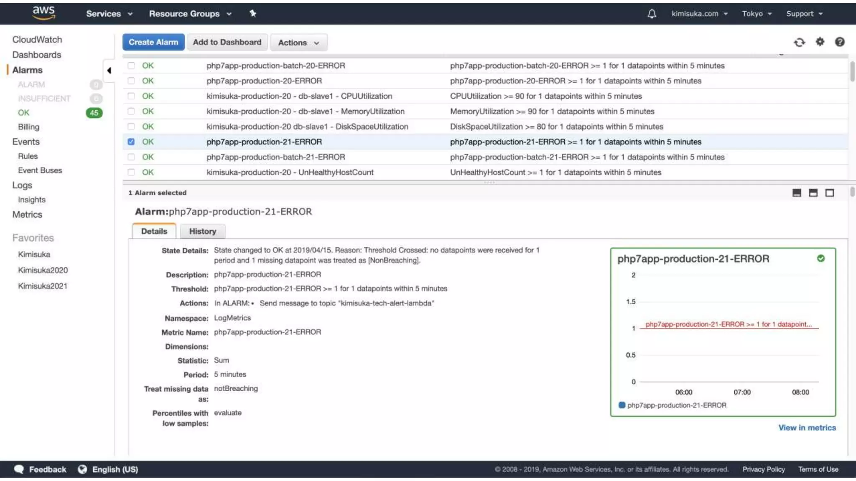The width and height of the screenshot is (856, 481).
Task: Open the View in metrics link
Action: point(807,428)
